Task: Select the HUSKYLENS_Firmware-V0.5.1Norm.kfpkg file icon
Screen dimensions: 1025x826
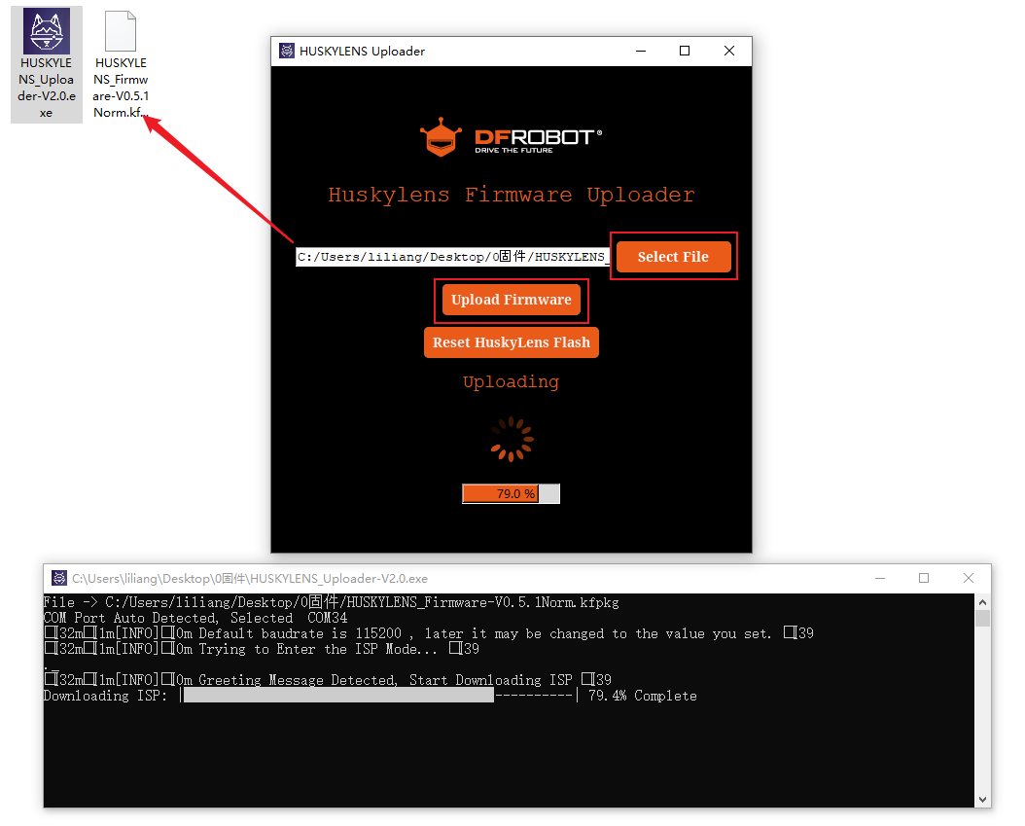Action: coord(121,64)
